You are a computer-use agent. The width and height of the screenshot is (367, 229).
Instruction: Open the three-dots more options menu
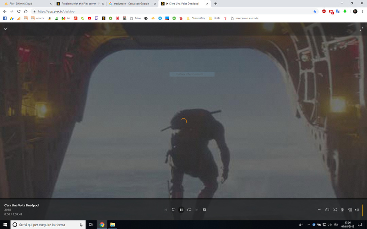coord(319,210)
